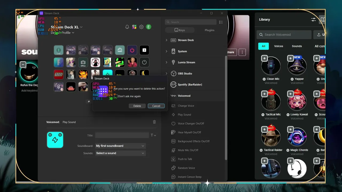Open title text style T options
This screenshot has width=342, height=192.
[153, 135]
